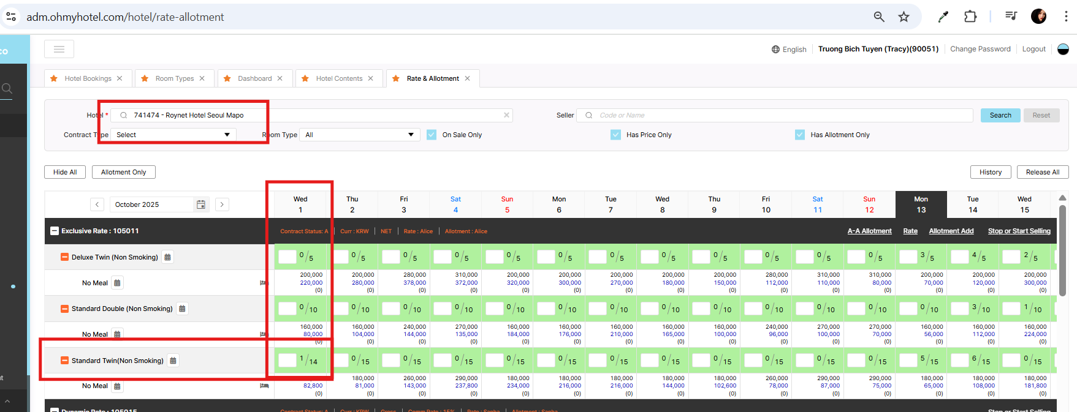Bookmark page with browser star icon

click(904, 17)
